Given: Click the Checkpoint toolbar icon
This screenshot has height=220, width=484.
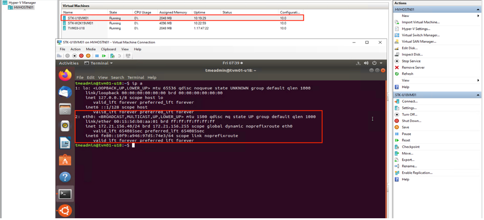Looking at the screenshot, I should [x=112, y=56].
